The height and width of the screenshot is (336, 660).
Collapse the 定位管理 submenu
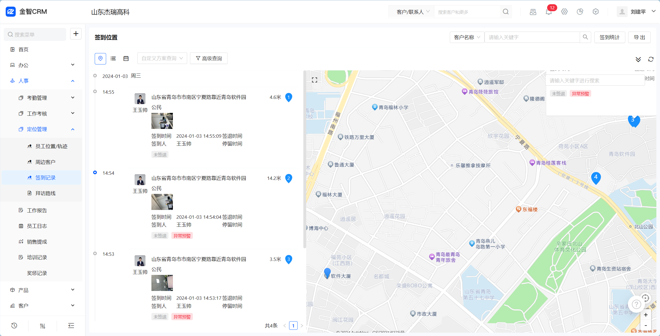(73, 129)
